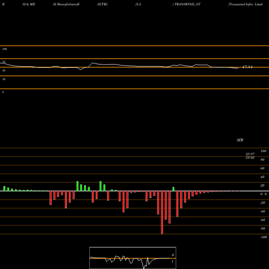Click the MR axis label -60

coord(263,220)
